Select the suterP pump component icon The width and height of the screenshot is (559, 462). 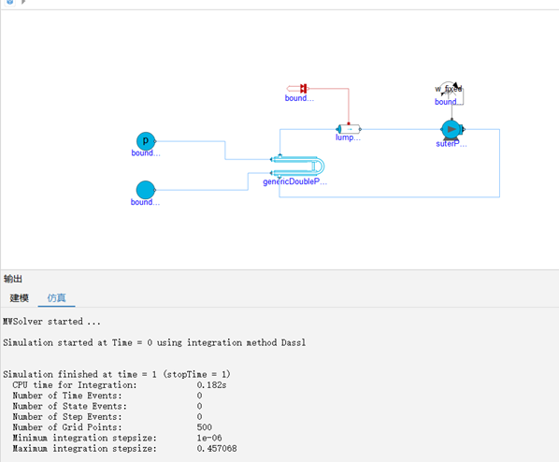pos(452,129)
